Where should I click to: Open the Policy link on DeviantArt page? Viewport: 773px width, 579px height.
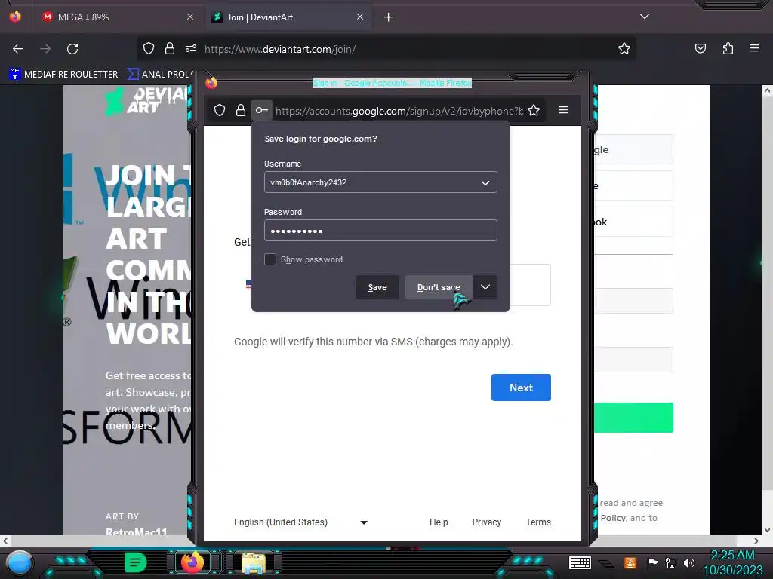click(x=613, y=518)
